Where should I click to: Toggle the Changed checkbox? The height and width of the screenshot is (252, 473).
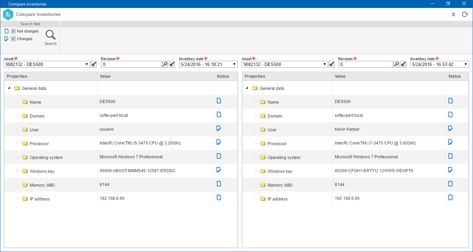pyautogui.click(x=13, y=39)
